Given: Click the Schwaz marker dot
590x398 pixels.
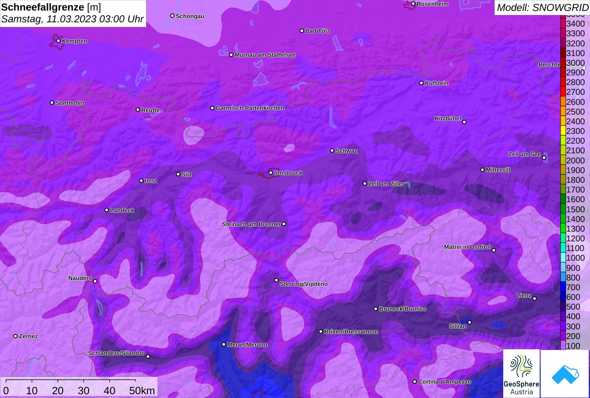Looking at the screenshot, I should pos(332,150).
